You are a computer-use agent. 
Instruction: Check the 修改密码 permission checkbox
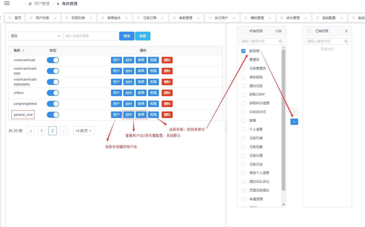pyautogui.click(x=243, y=77)
